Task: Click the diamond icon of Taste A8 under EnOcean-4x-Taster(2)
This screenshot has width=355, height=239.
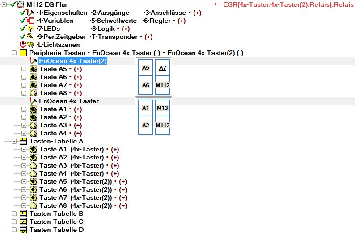Action: tap(33, 93)
